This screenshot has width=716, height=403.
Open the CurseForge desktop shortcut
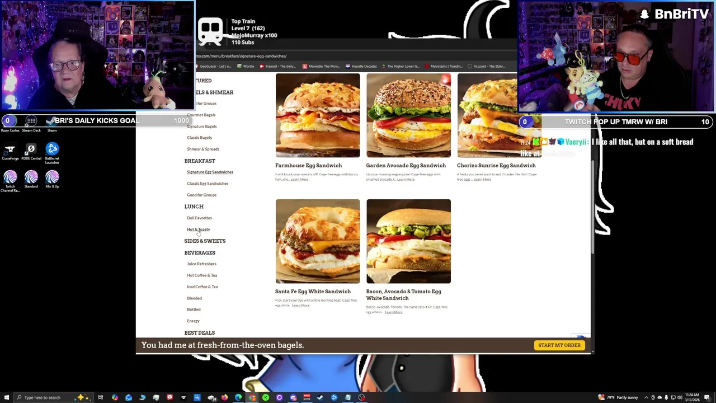coord(10,152)
